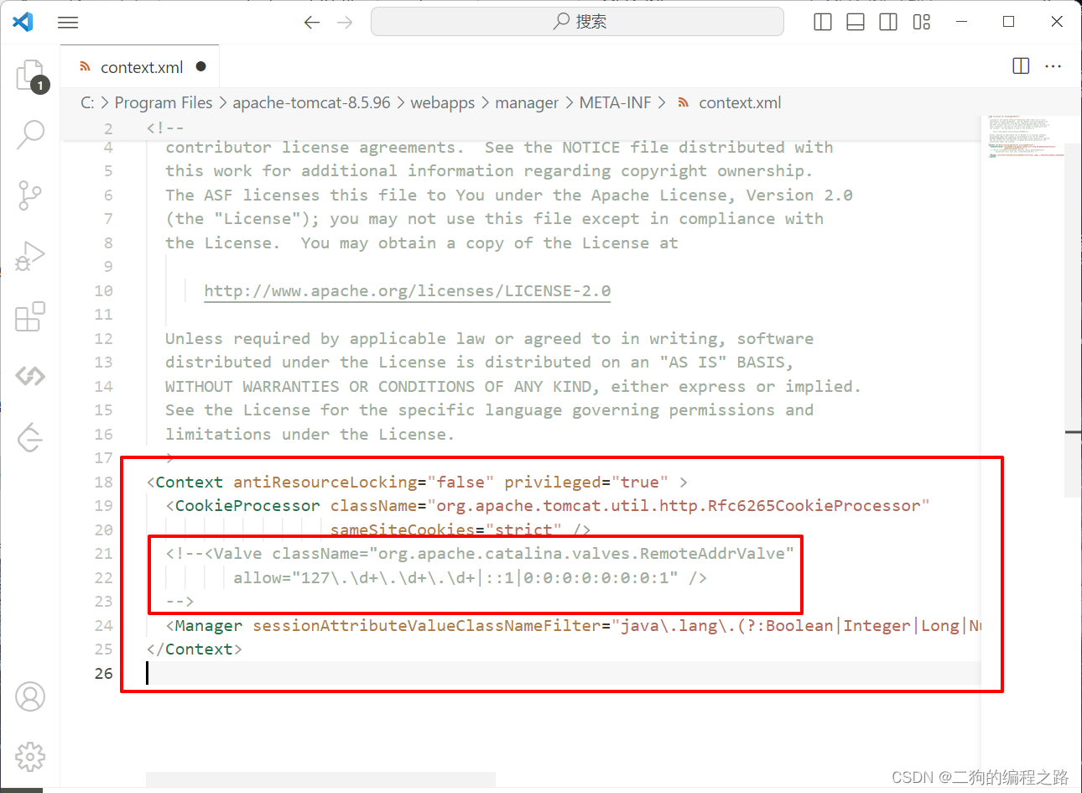Click the sameSiteCookies="strict" attribute
The width and height of the screenshot is (1082, 793).
coord(446,530)
